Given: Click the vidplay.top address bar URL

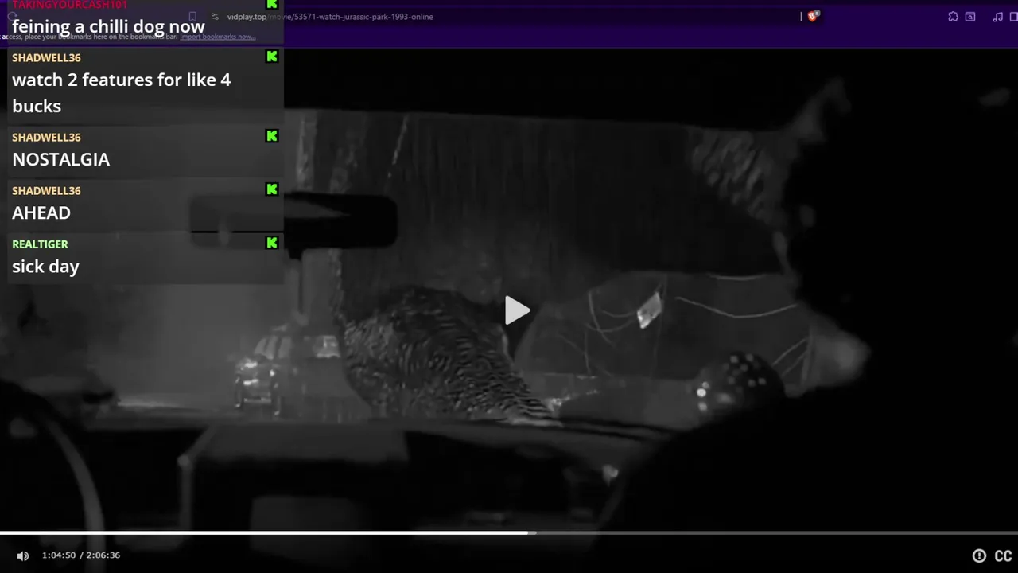Looking at the screenshot, I should tap(330, 17).
